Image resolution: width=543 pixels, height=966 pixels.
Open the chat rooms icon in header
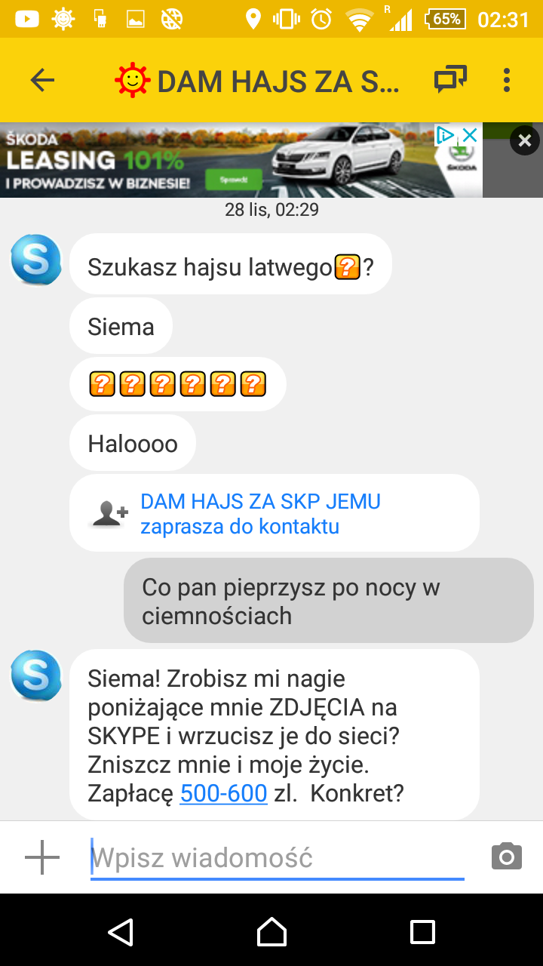click(x=450, y=79)
